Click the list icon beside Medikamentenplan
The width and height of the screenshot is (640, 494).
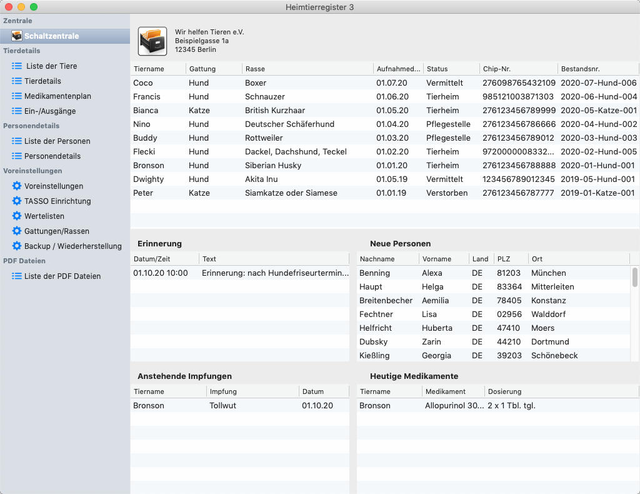[17, 96]
